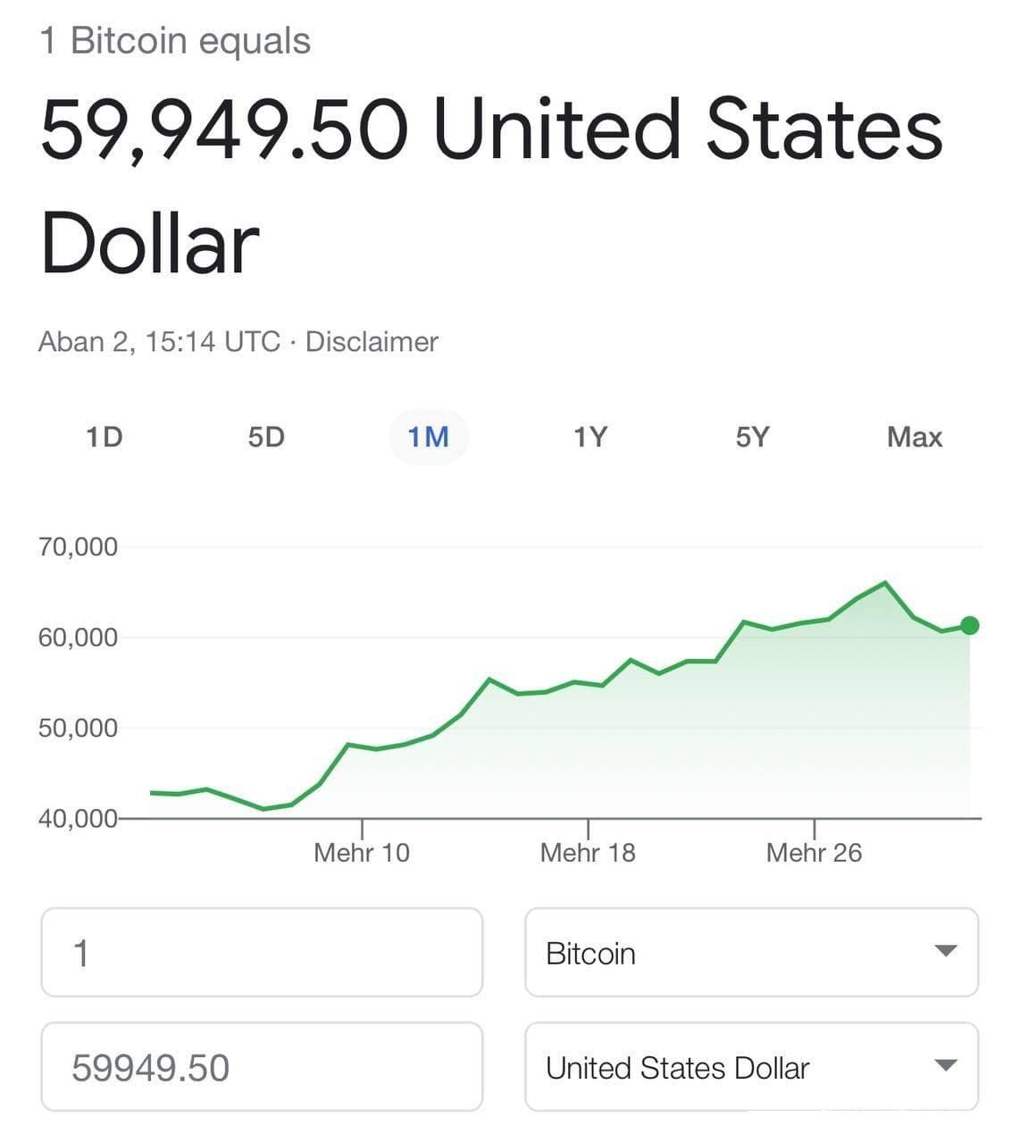
Task: Switch chart to 5Y range
Action: pyautogui.click(x=752, y=437)
